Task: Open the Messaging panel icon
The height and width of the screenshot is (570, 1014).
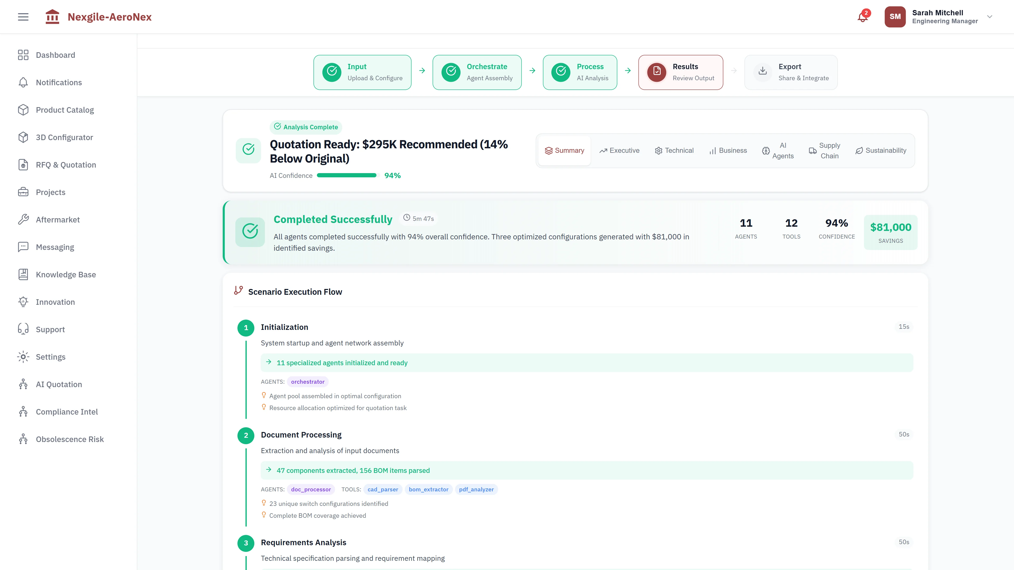Action: pos(23,247)
